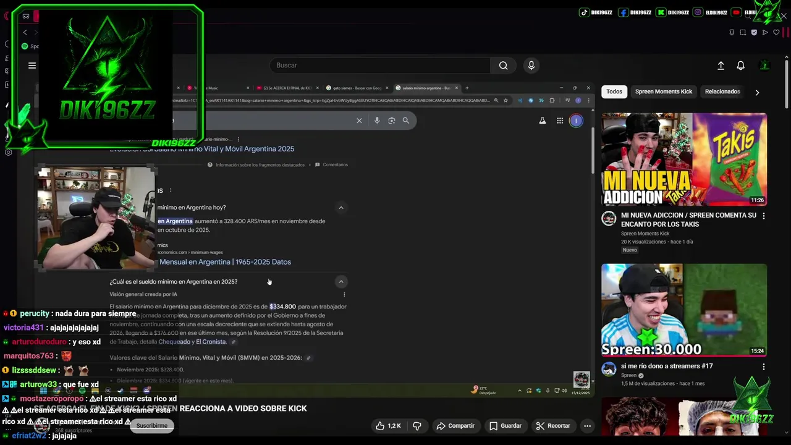Screen dimensions: 791x445
Task: Click the YouTube search magnifier button
Action: pos(503,66)
